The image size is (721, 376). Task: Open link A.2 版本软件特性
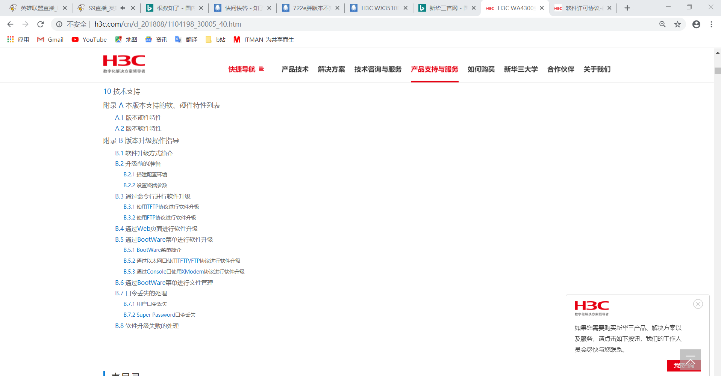[138, 128]
